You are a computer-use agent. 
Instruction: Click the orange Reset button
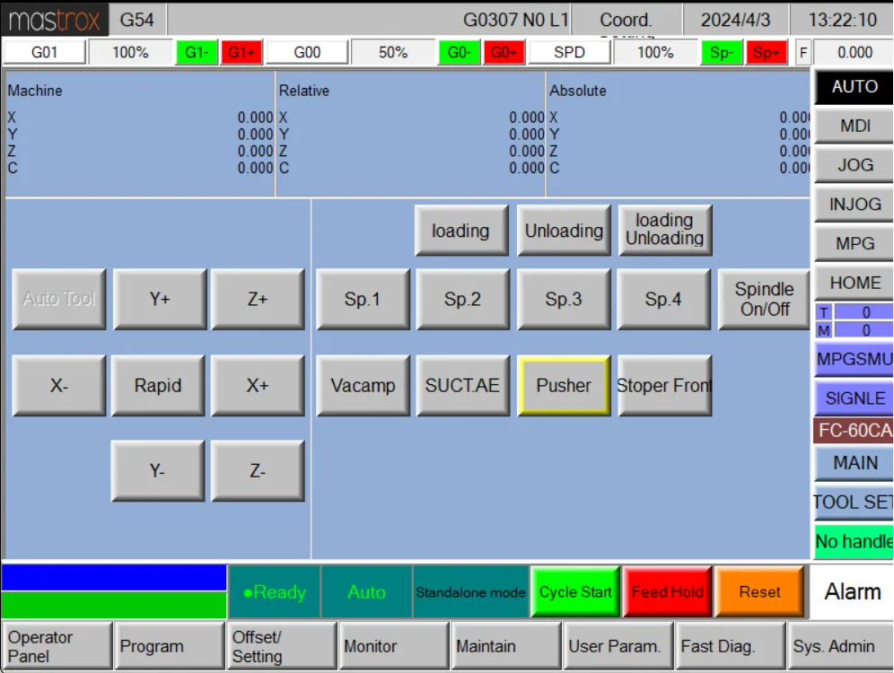click(x=759, y=592)
